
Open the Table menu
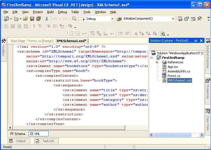click(75, 12)
